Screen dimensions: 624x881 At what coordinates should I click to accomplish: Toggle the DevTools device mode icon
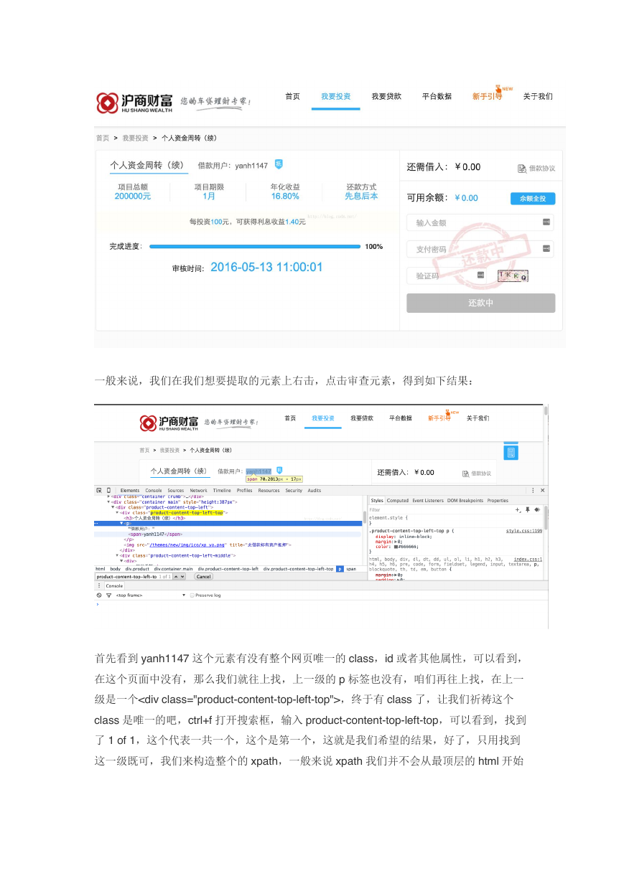[x=108, y=490]
